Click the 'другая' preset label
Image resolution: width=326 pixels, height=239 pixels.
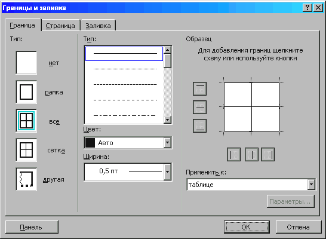pyautogui.click(x=53, y=179)
